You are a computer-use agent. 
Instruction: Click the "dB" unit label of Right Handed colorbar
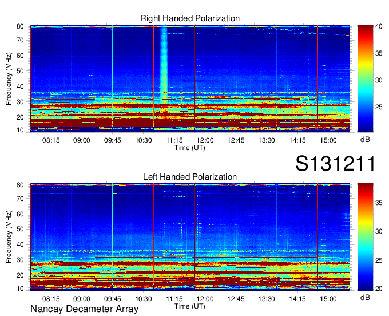(365, 140)
